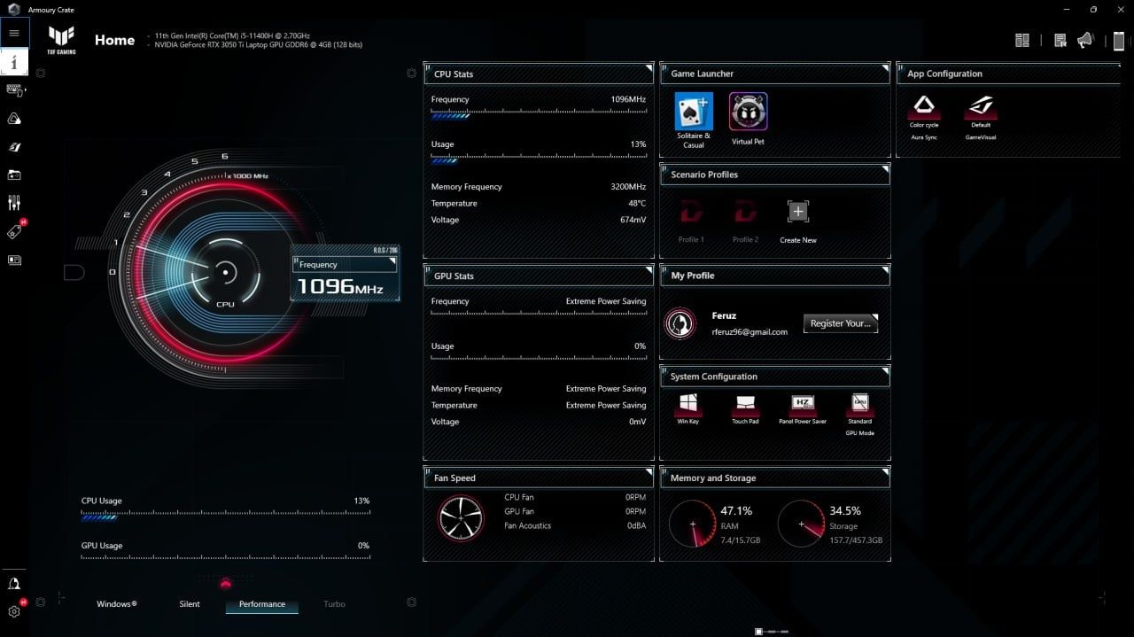Click the page indicator at the bottom
The image size is (1134, 637).
(x=772, y=632)
